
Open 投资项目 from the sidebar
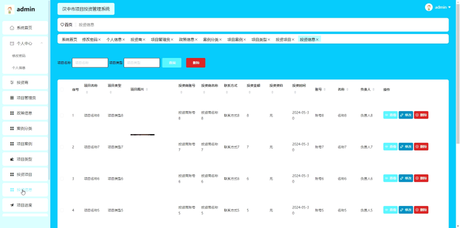tap(25, 174)
